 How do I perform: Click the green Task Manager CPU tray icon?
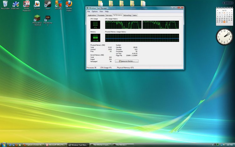[x=218, y=145]
